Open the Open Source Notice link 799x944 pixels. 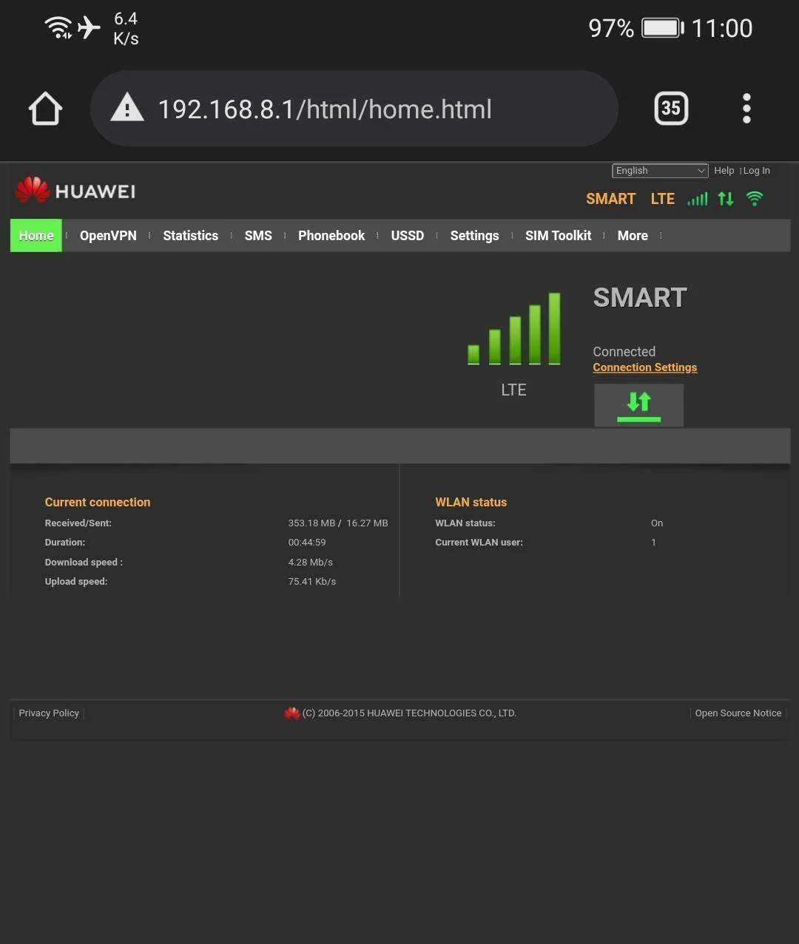[738, 713]
